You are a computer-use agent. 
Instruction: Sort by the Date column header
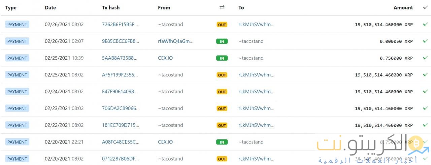(50, 7)
